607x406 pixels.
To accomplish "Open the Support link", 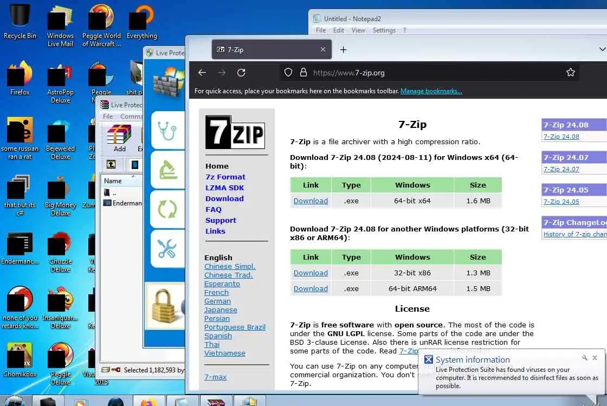I will [221, 220].
